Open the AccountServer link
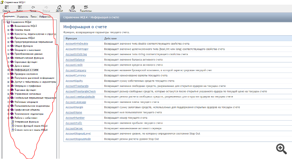292x159 pixels. [x=74, y=128]
